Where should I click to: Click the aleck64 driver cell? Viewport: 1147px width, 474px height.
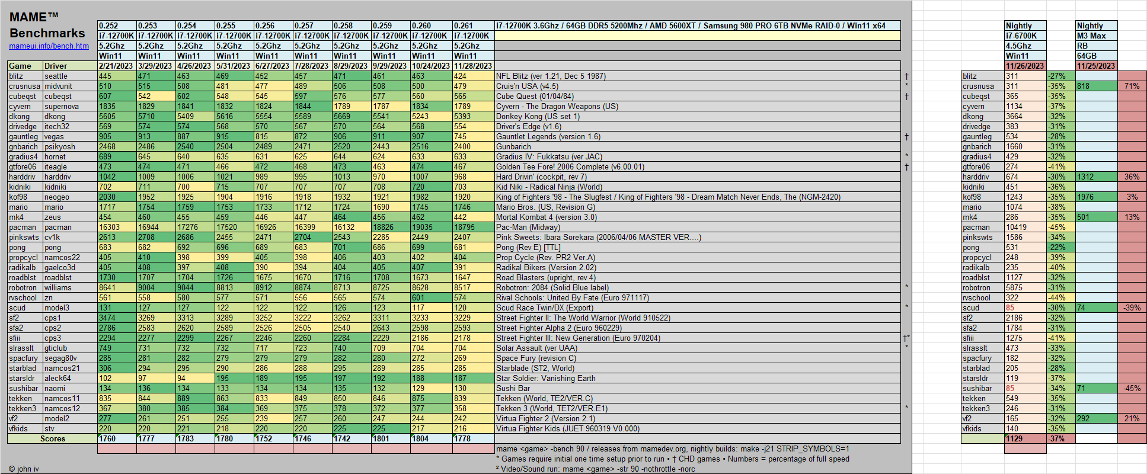tap(70, 378)
